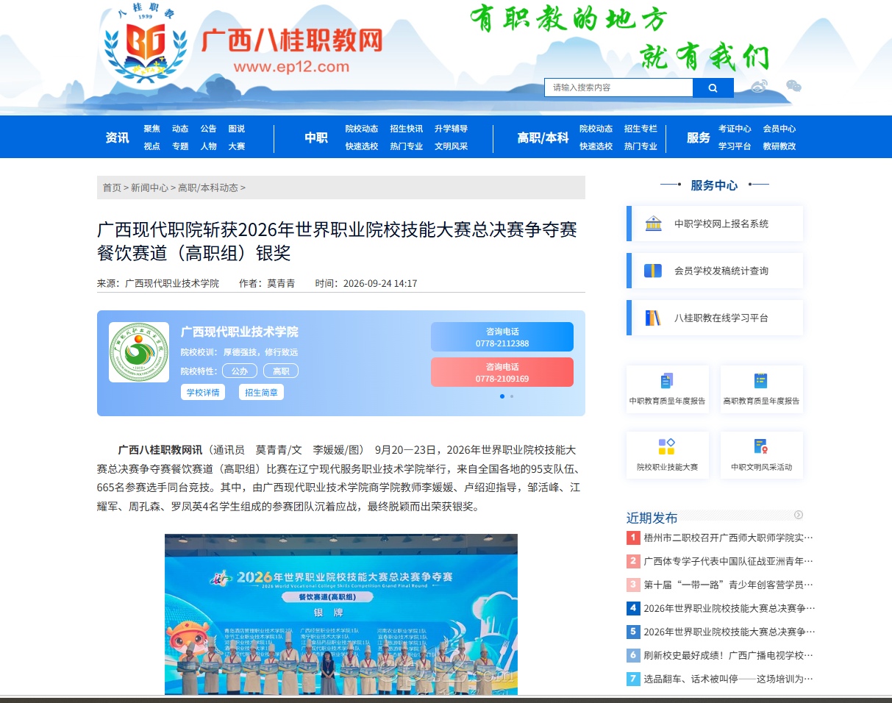The image size is (892, 703).
Task: Click the 时间：2026-09-24 14:17 timestamp
Action: [x=366, y=283]
